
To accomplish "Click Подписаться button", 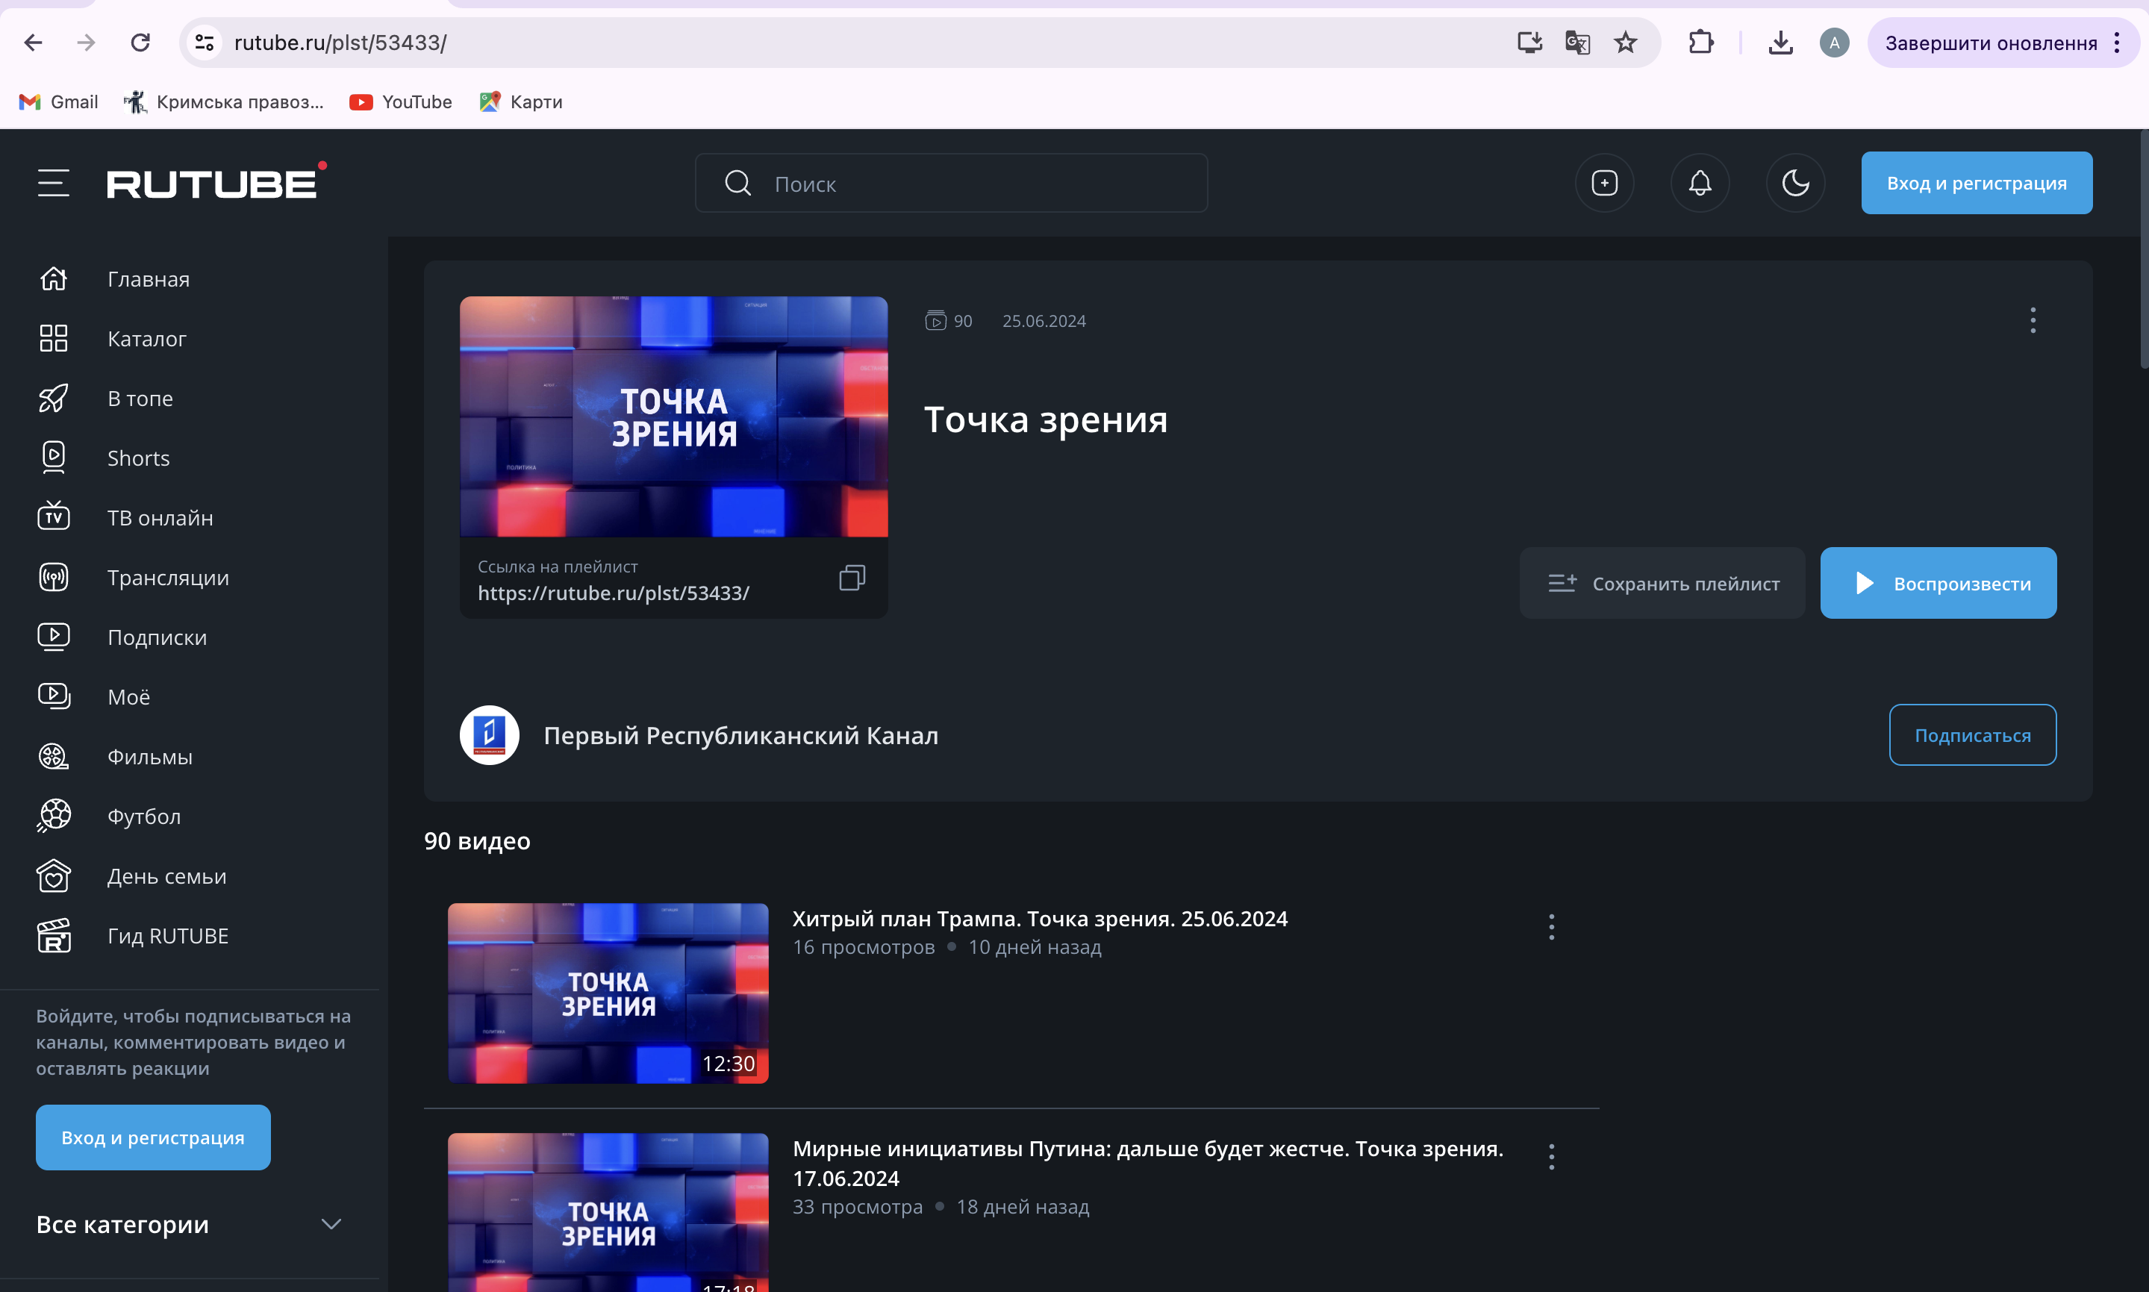I will click(x=1971, y=734).
